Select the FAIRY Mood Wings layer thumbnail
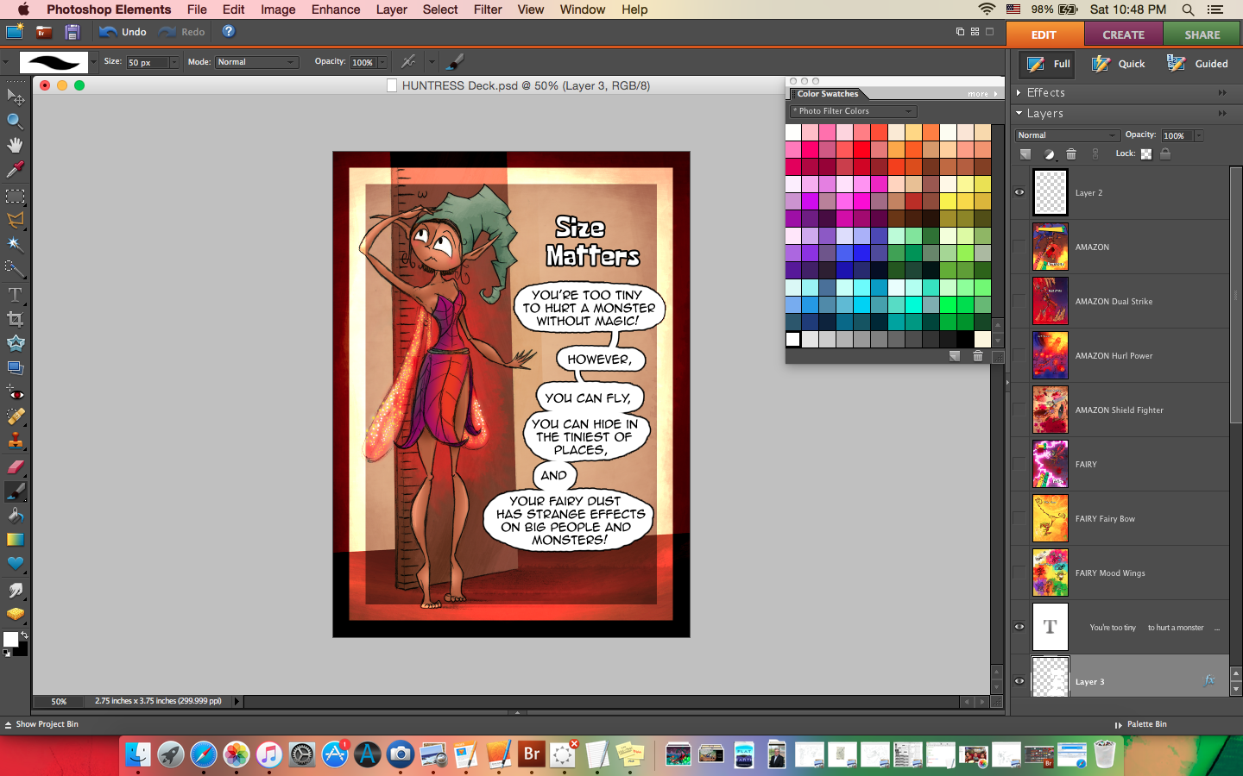1243x776 pixels. pyautogui.click(x=1050, y=573)
